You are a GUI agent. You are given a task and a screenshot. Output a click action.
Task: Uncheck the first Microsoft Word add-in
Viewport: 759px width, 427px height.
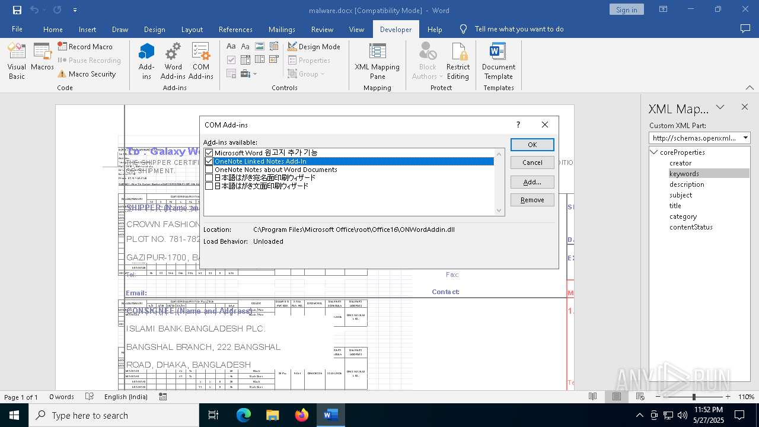click(209, 153)
